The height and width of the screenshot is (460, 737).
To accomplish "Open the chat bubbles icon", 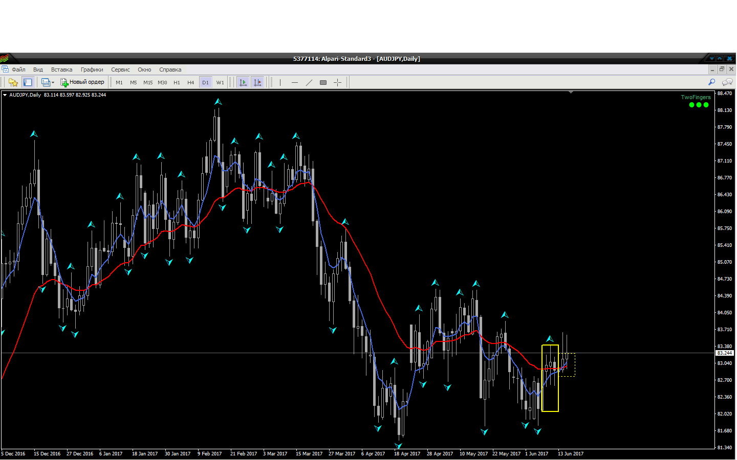I will (x=727, y=82).
